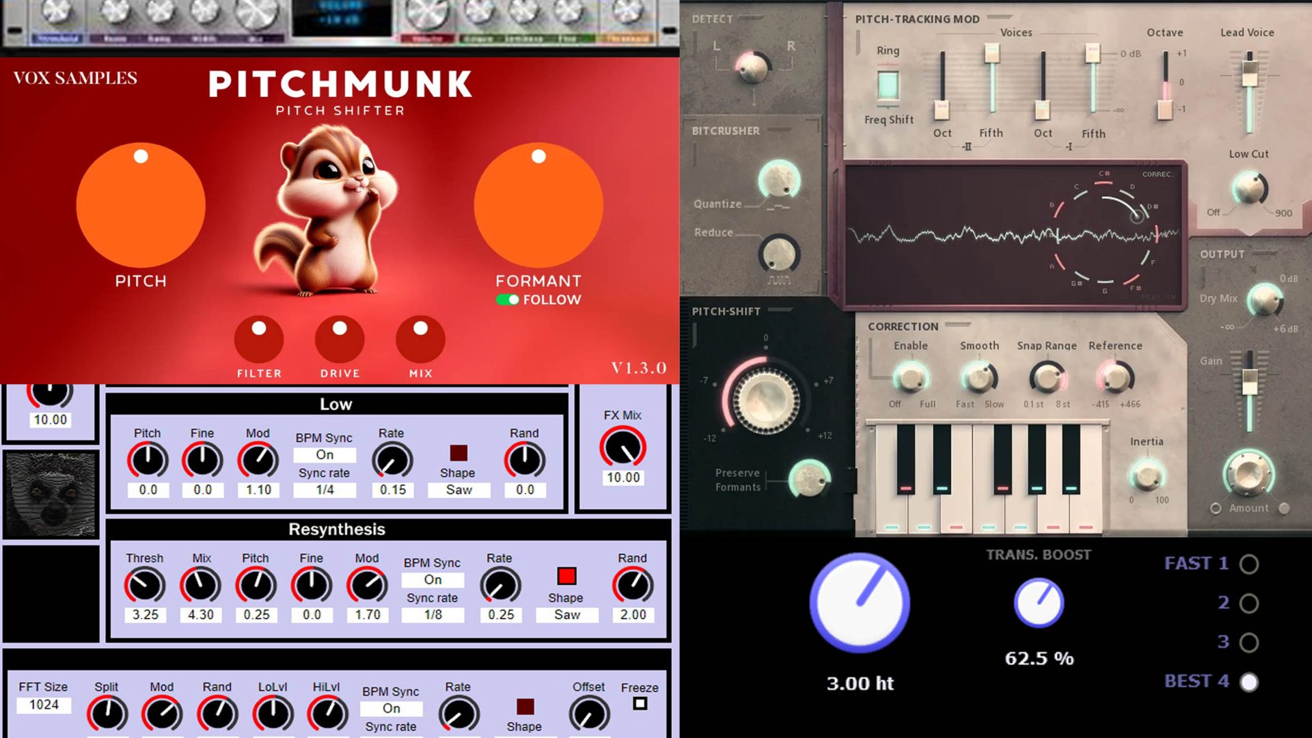
Task: Click the red FILTER knob
Action: (259, 340)
